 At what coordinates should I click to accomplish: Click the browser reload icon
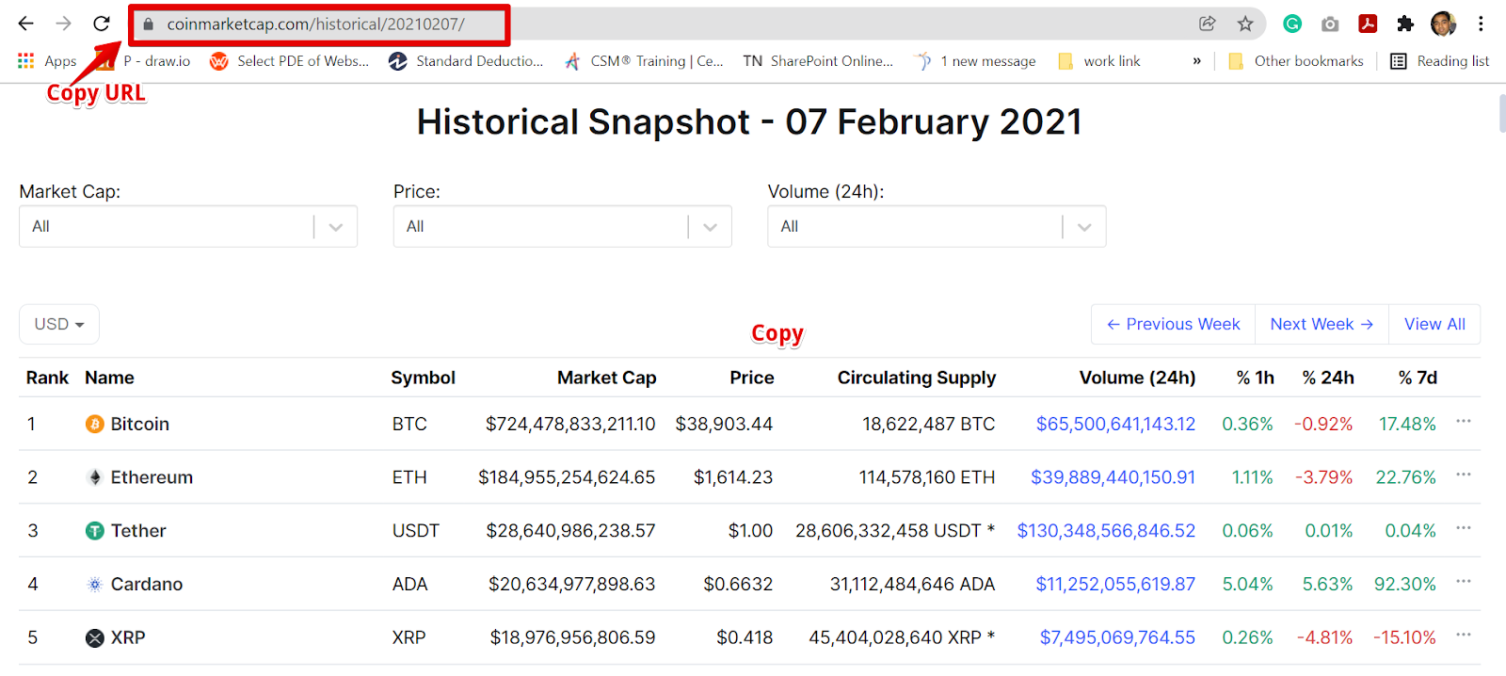tap(102, 24)
